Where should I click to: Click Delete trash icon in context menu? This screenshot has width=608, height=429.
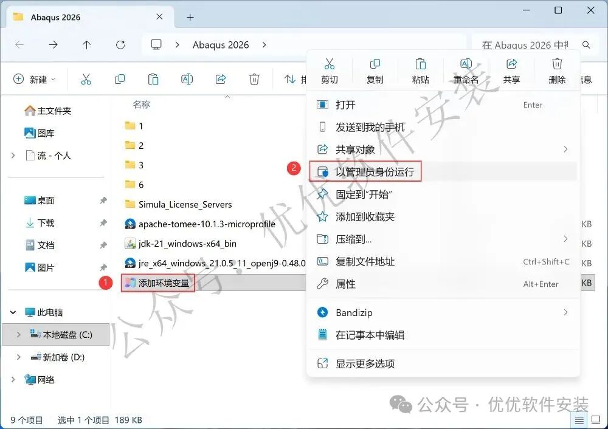pos(557,64)
